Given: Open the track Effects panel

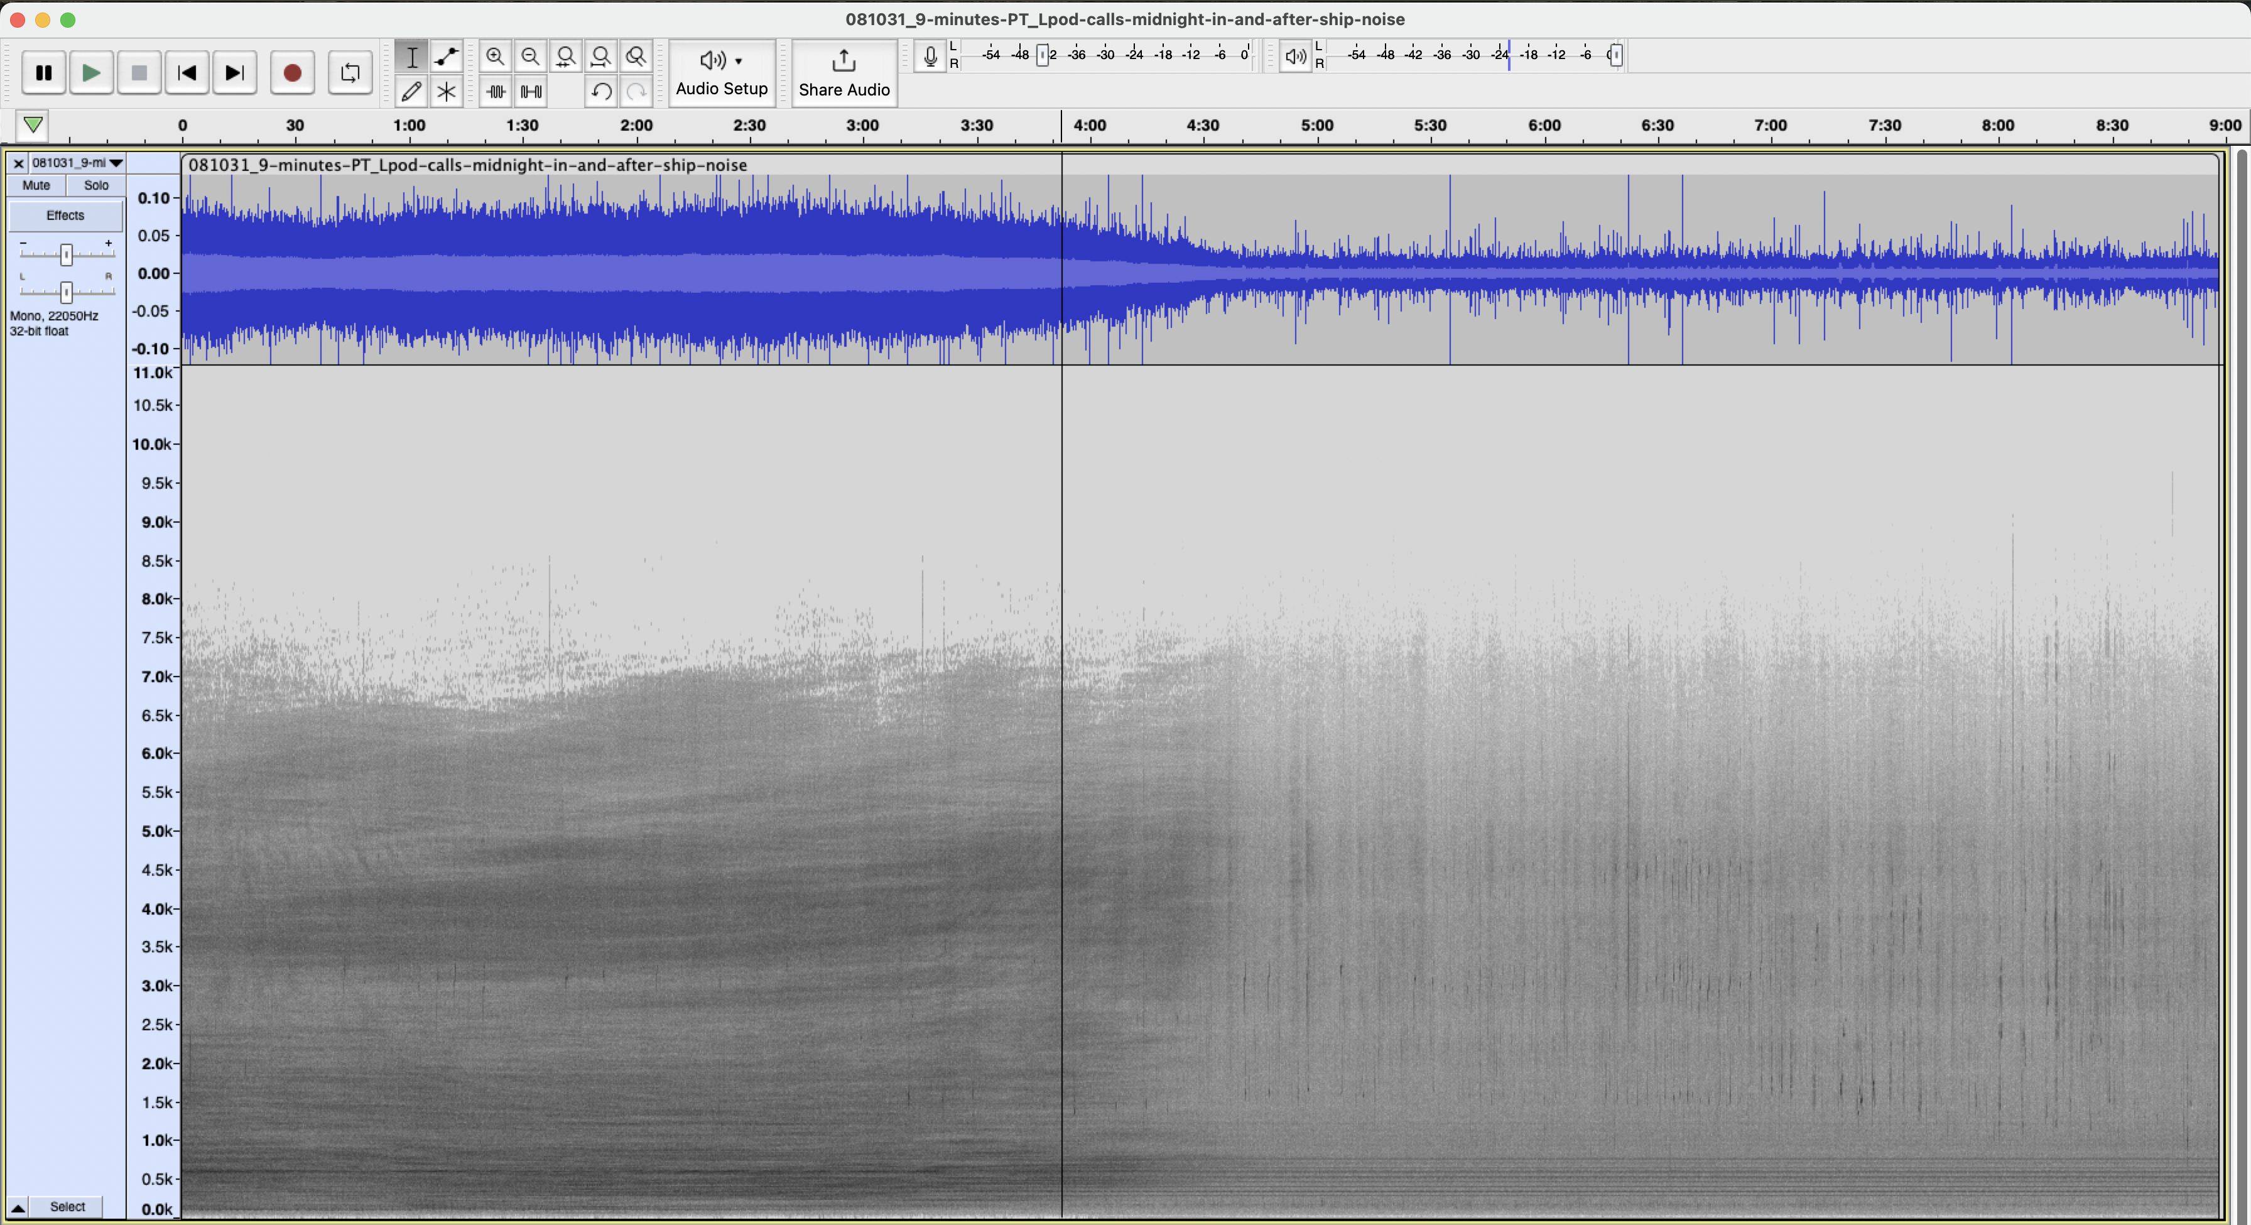Looking at the screenshot, I should tap(65, 216).
